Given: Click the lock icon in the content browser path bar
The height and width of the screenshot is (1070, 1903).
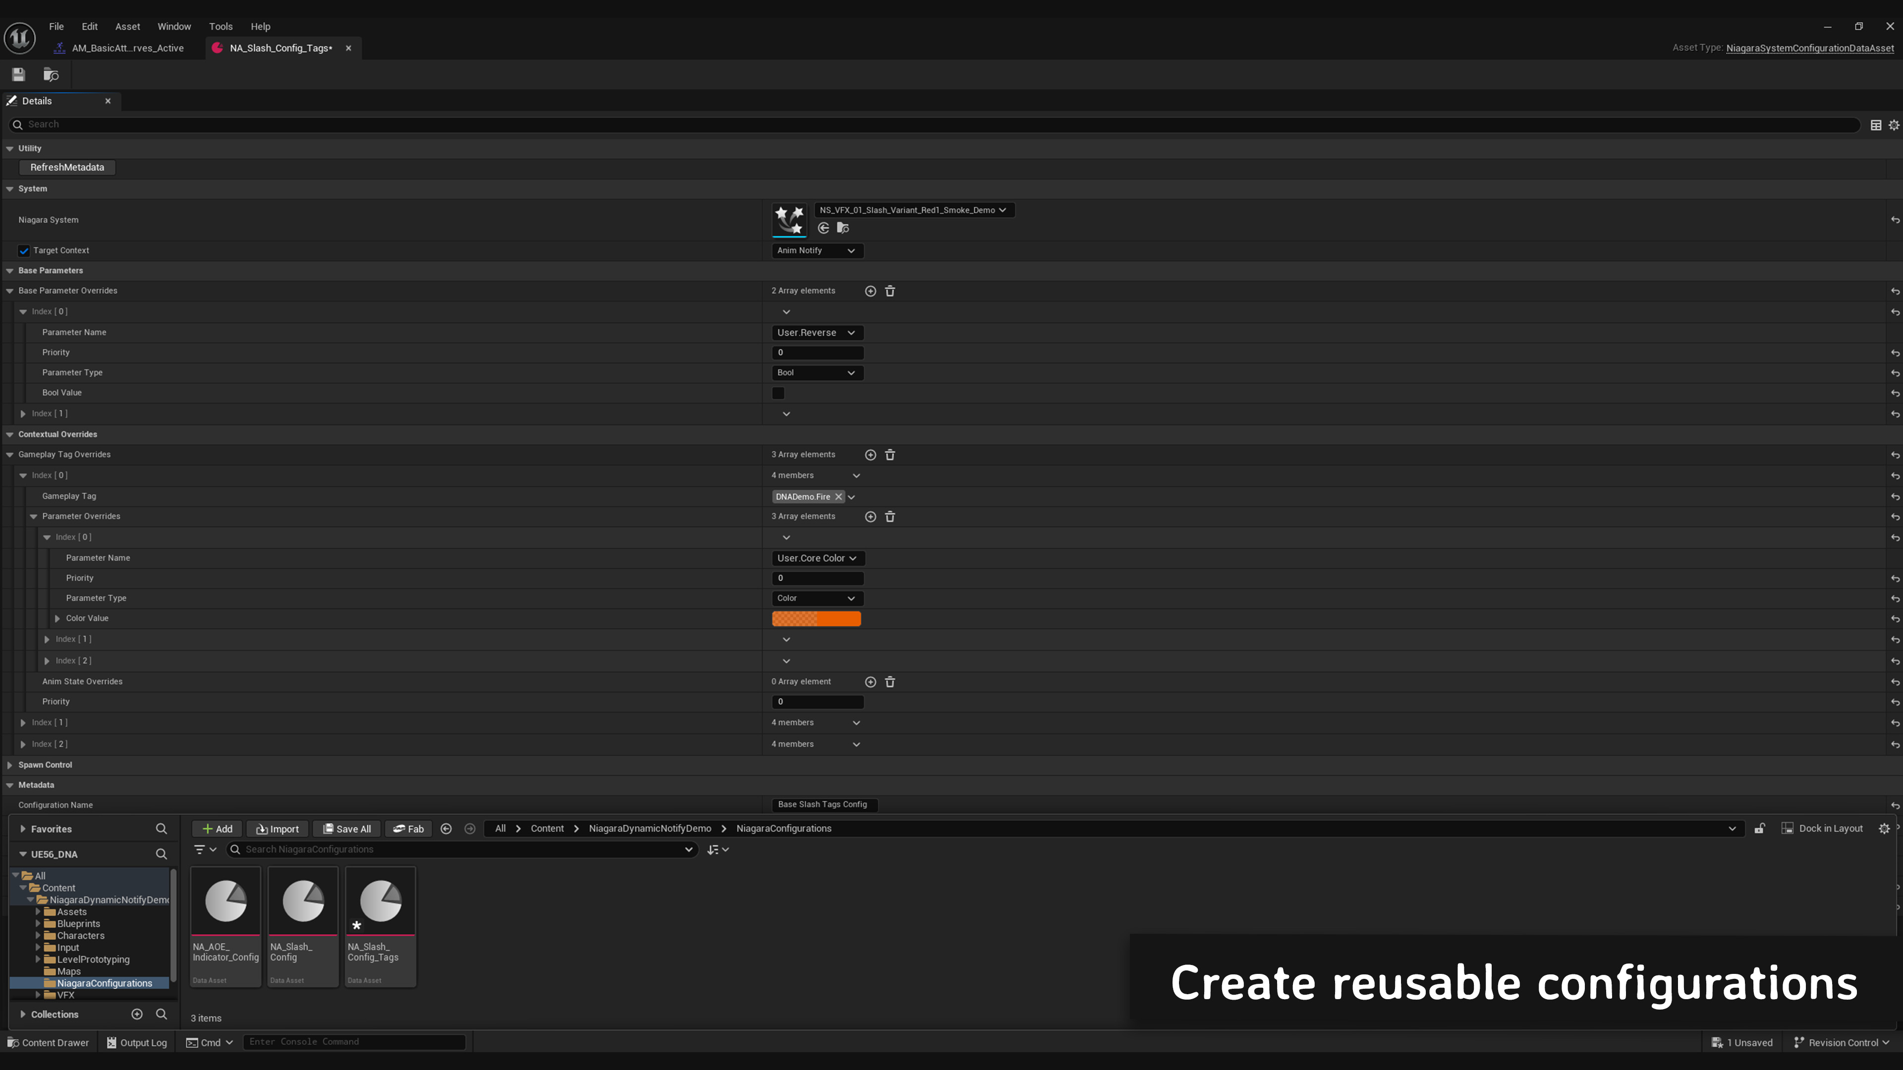Looking at the screenshot, I should [x=1760, y=828].
